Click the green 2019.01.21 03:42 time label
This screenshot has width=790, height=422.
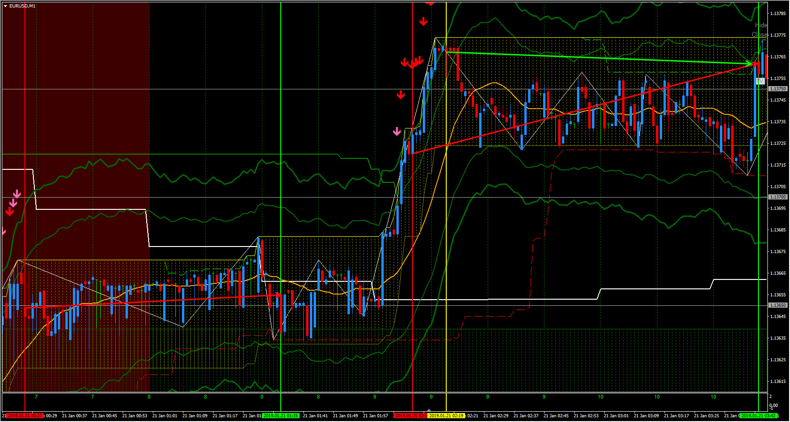(758, 416)
